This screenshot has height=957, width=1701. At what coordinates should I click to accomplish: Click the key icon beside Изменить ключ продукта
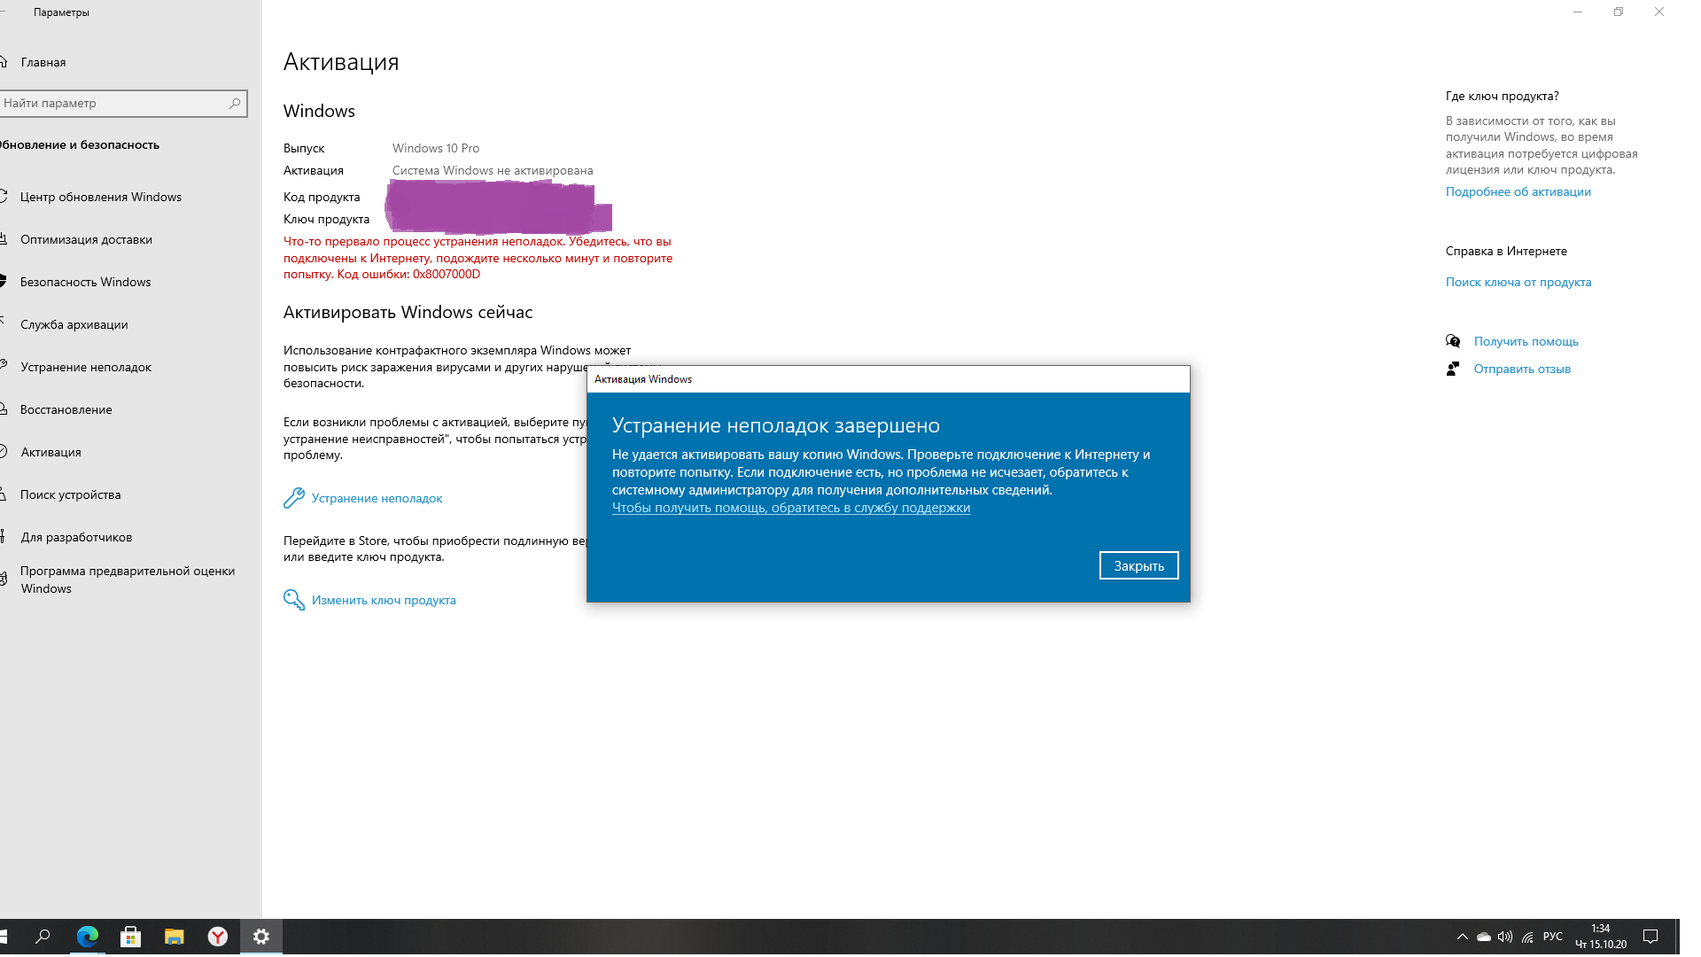tap(293, 600)
